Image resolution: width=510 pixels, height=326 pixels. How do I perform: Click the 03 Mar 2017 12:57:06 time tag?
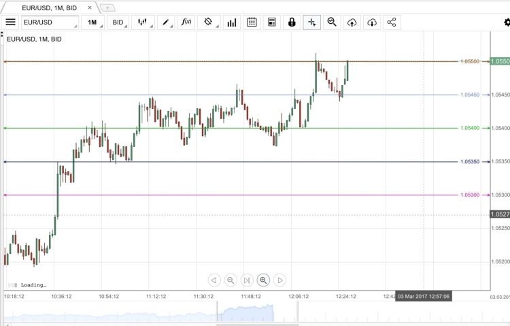[x=424, y=296]
